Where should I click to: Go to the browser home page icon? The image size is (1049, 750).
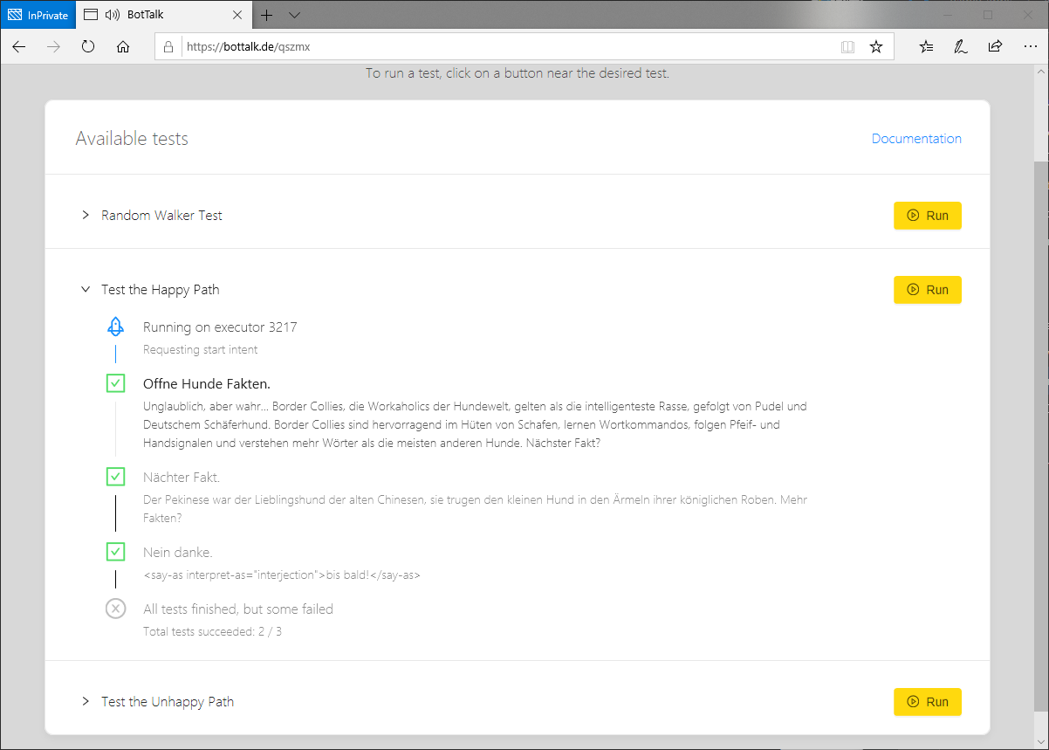pyautogui.click(x=123, y=47)
